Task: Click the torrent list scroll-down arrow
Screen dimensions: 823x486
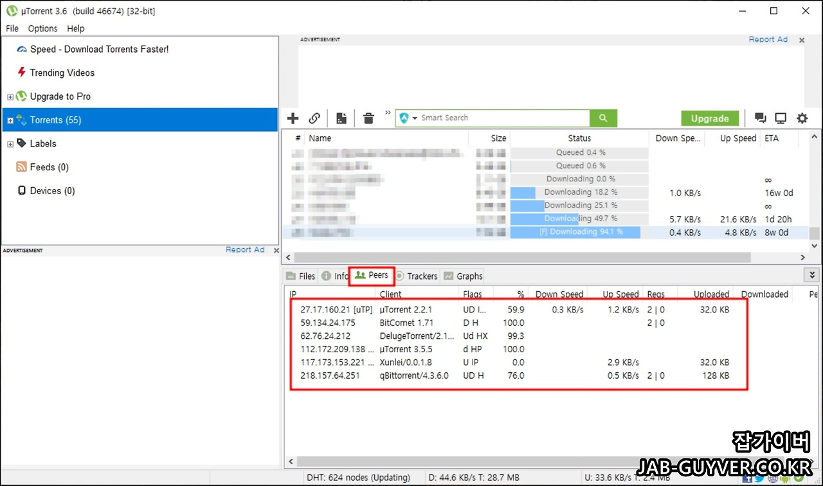Action: pyautogui.click(x=815, y=246)
